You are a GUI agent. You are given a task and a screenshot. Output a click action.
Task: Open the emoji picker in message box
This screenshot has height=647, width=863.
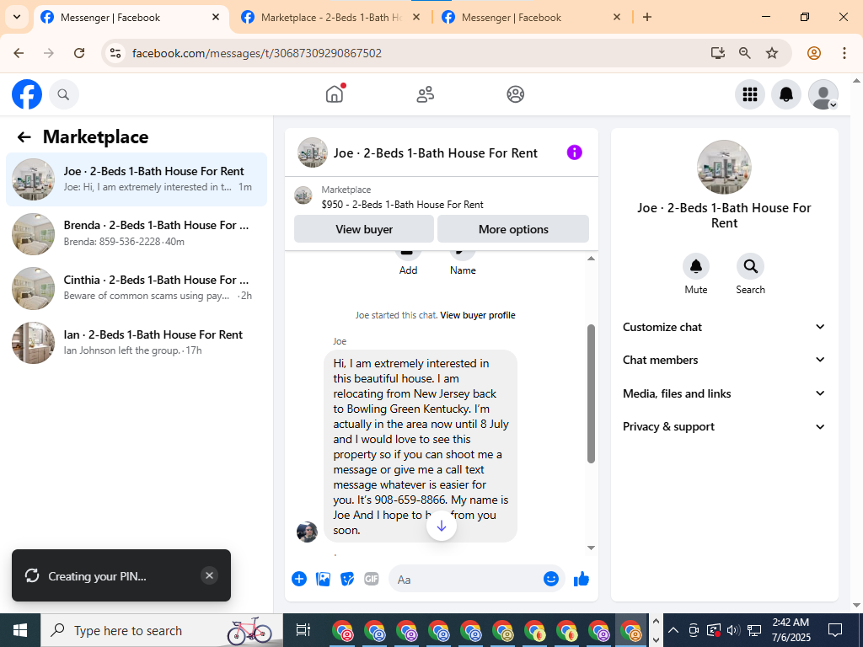[x=551, y=579]
